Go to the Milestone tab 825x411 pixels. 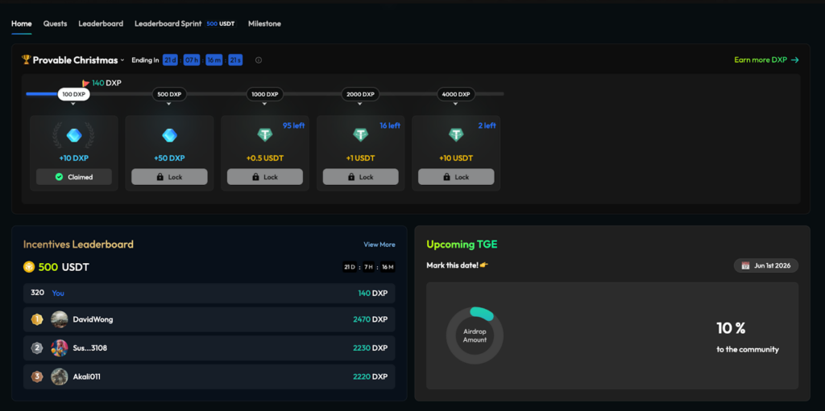coord(264,24)
